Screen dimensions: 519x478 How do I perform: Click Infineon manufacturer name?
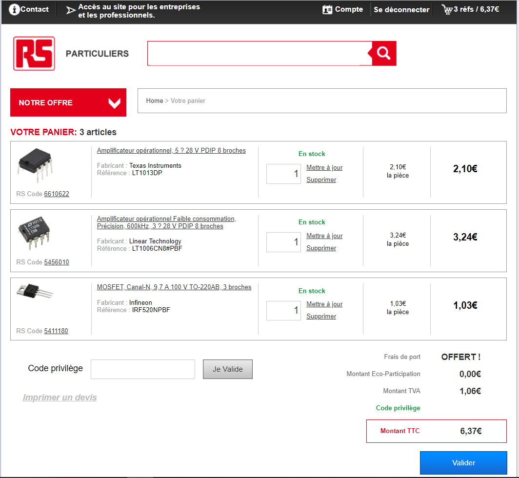pyautogui.click(x=140, y=302)
